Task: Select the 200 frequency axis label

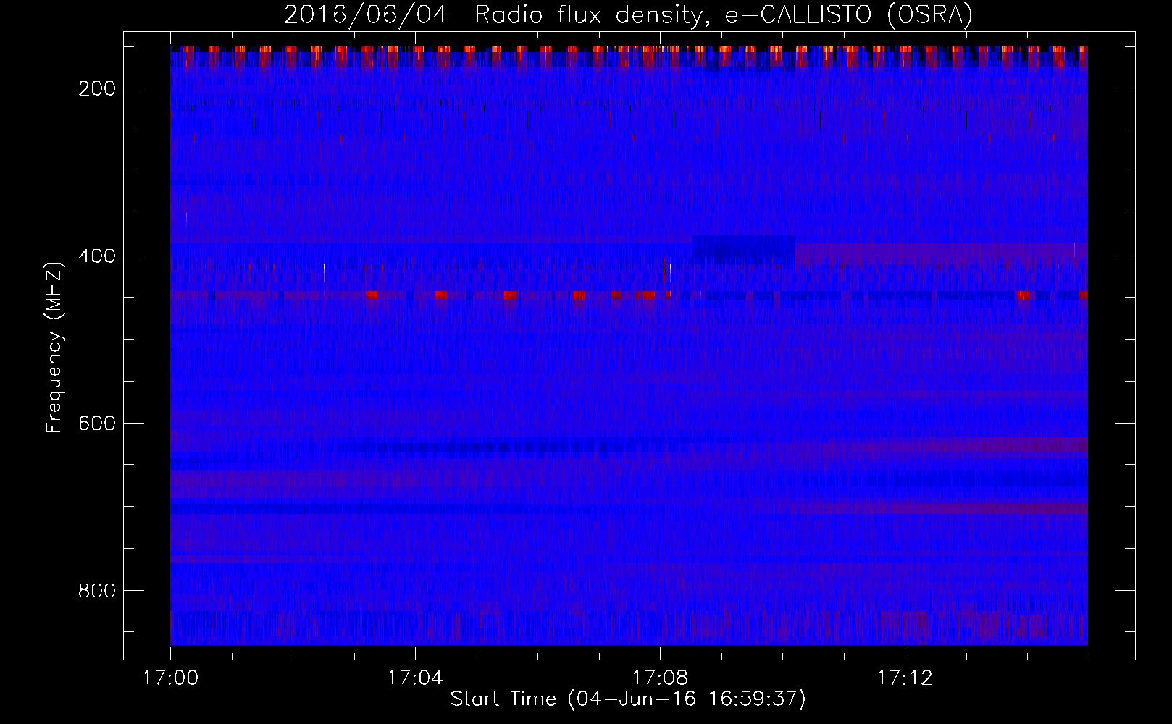Action: 97,88
